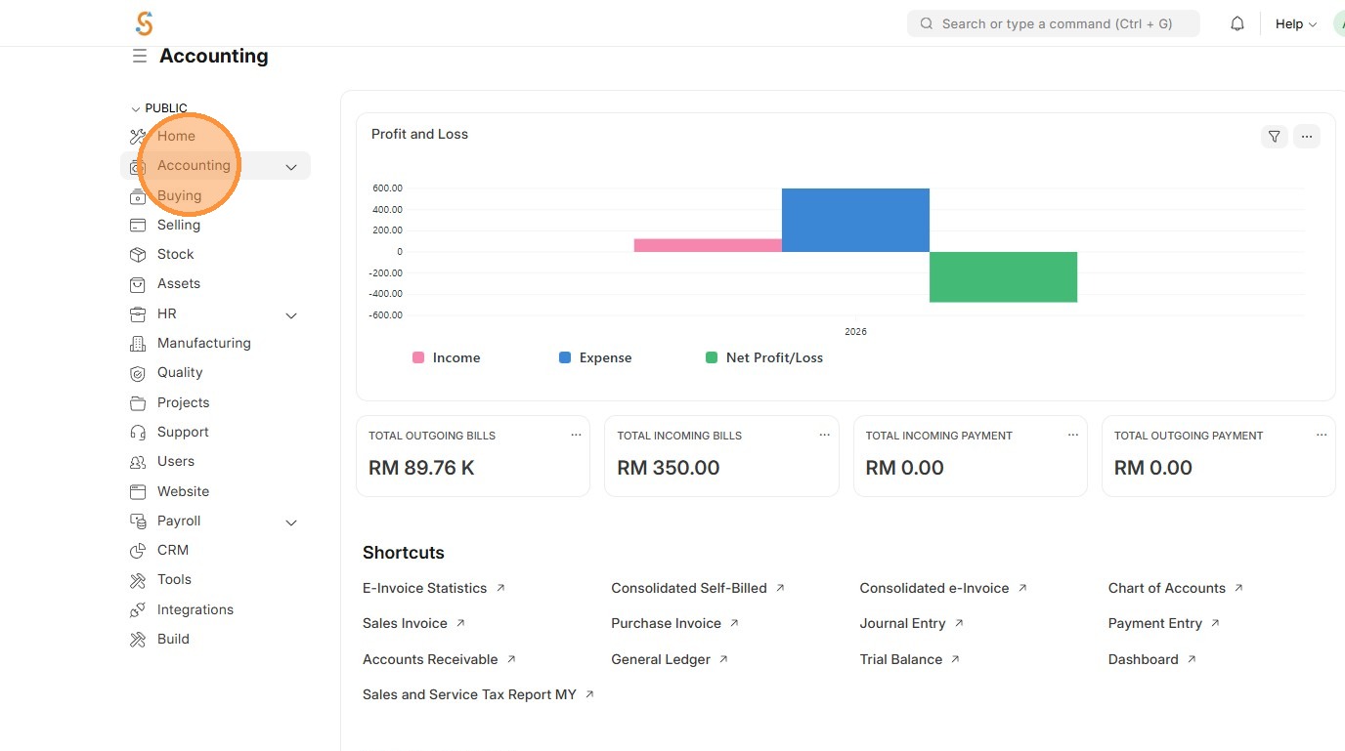Open Integrations via its sidebar icon
The image size is (1345, 751).
pos(138,610)
